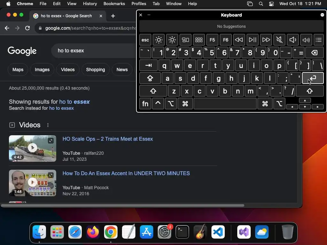Open the History menu
This screenshot has height=245, width=327.
tap(90, 4)
